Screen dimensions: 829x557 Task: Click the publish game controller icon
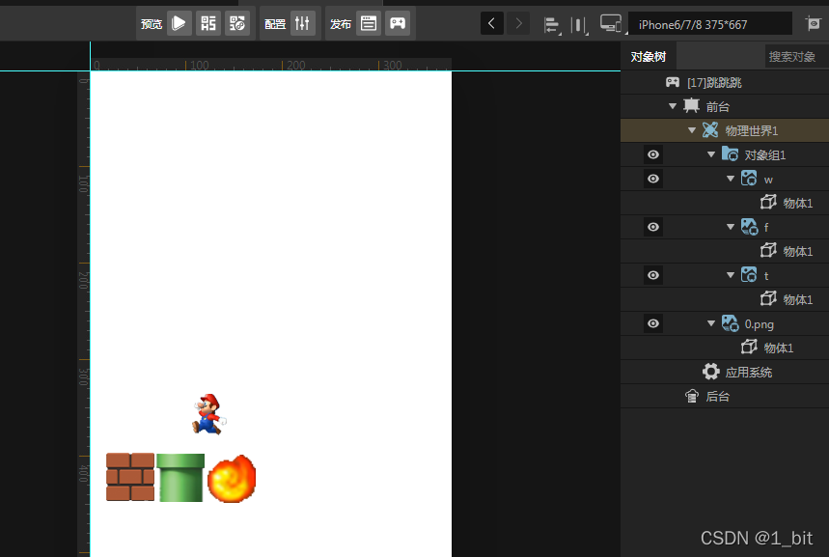(398, 23)
